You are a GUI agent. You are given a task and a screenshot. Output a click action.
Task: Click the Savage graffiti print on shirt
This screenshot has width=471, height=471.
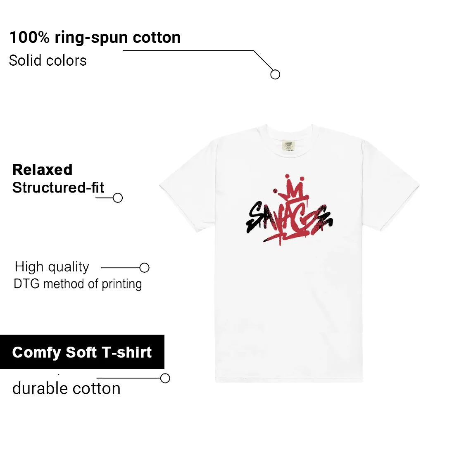(x=290, y=210)
